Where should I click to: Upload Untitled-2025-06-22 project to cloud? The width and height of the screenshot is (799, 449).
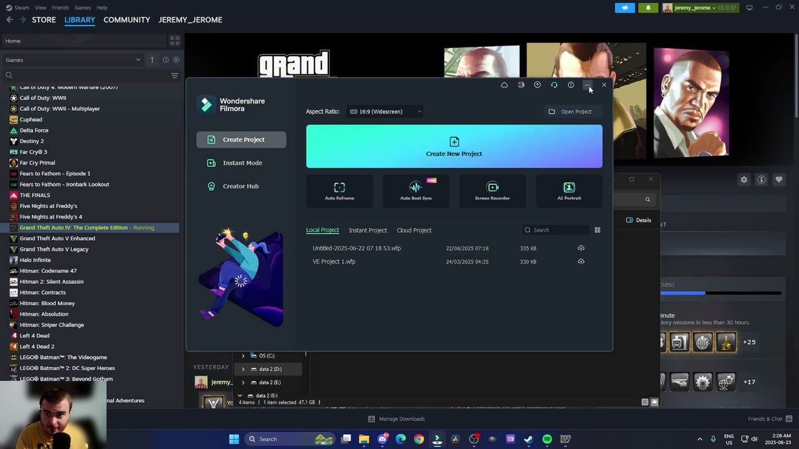(x=581, y=248)
